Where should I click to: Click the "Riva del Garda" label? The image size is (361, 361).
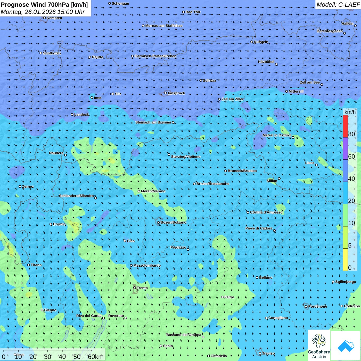89,316
